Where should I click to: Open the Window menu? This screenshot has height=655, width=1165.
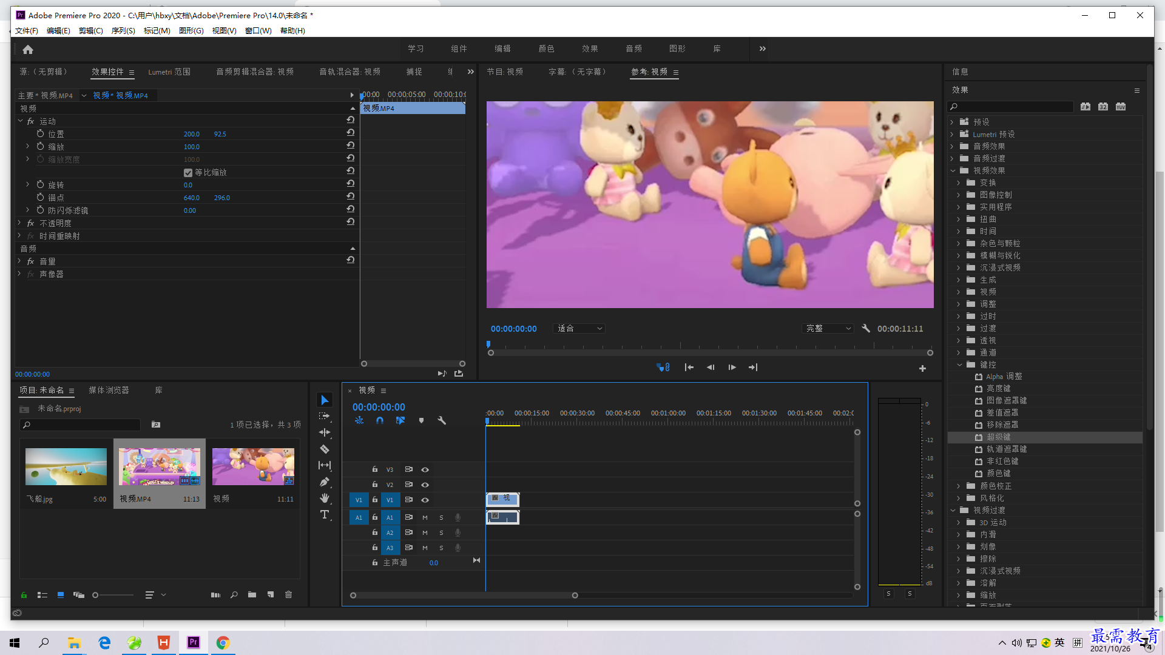click(258, 30)
